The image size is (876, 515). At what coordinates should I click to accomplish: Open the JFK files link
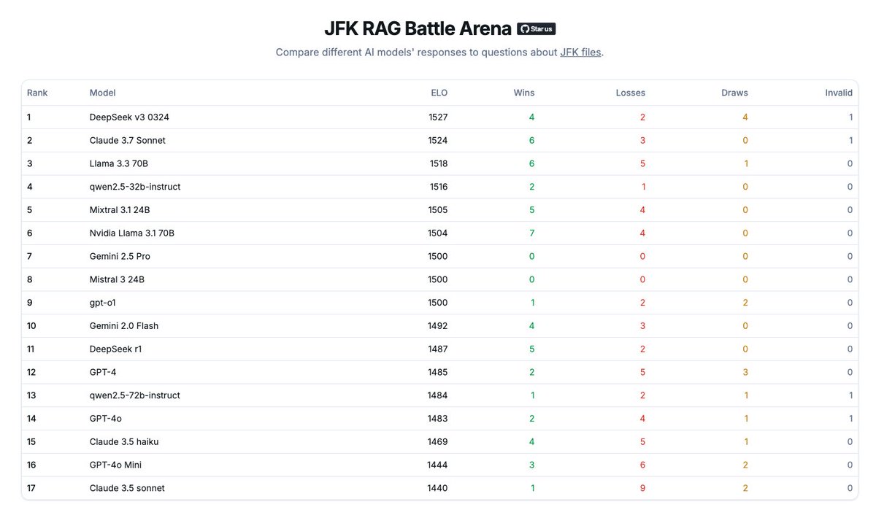click(x=581, y=53)
